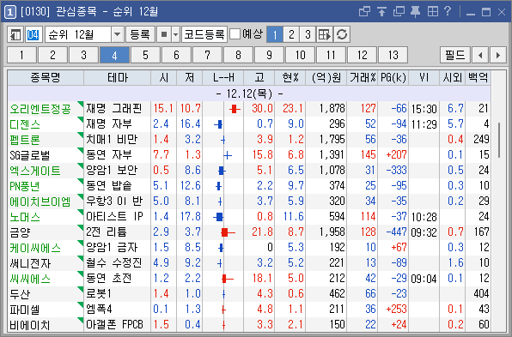The image size is (512, 337).
Task: Click the 필드 button
Action: point(454,55)
